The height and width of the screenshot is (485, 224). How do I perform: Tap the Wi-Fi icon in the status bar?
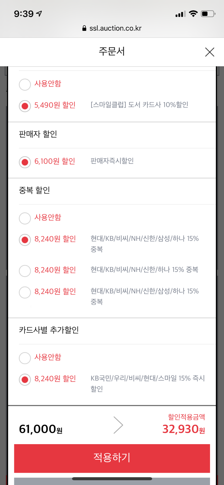(193, 13)
